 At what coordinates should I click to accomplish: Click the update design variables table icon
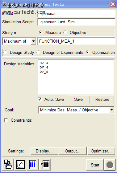[x=45, y=165]
